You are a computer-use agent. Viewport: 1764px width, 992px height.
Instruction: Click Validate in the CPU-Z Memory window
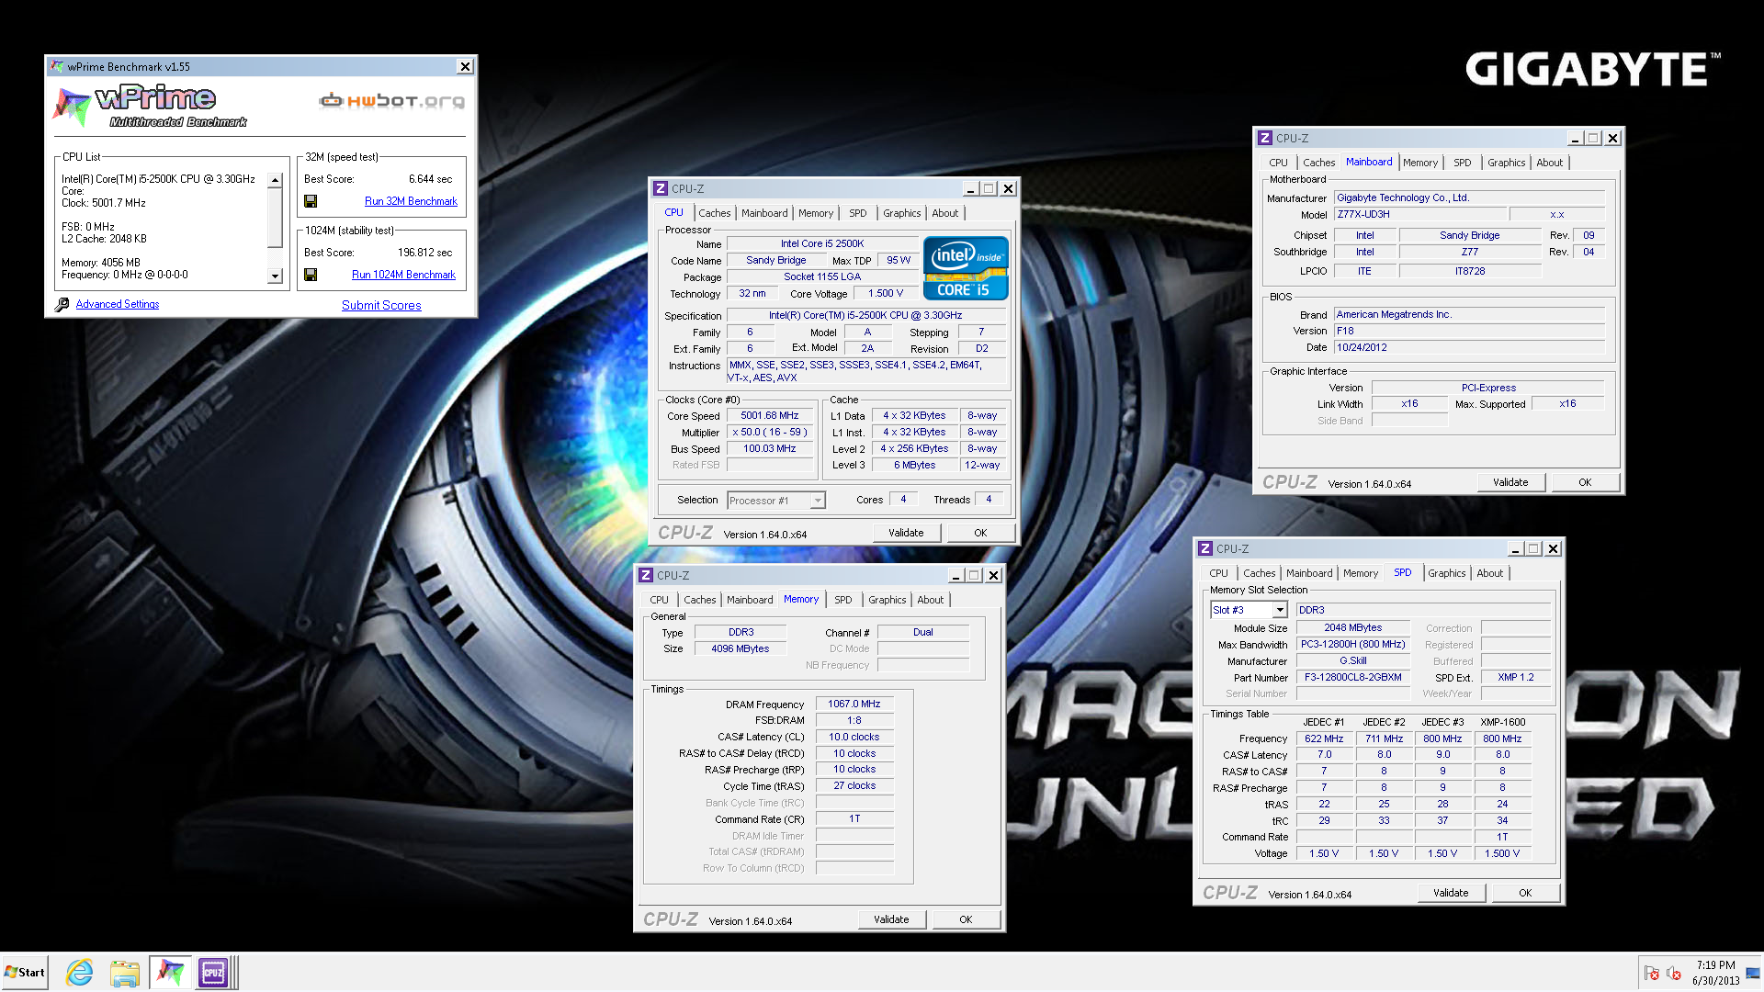pos(891,919)
